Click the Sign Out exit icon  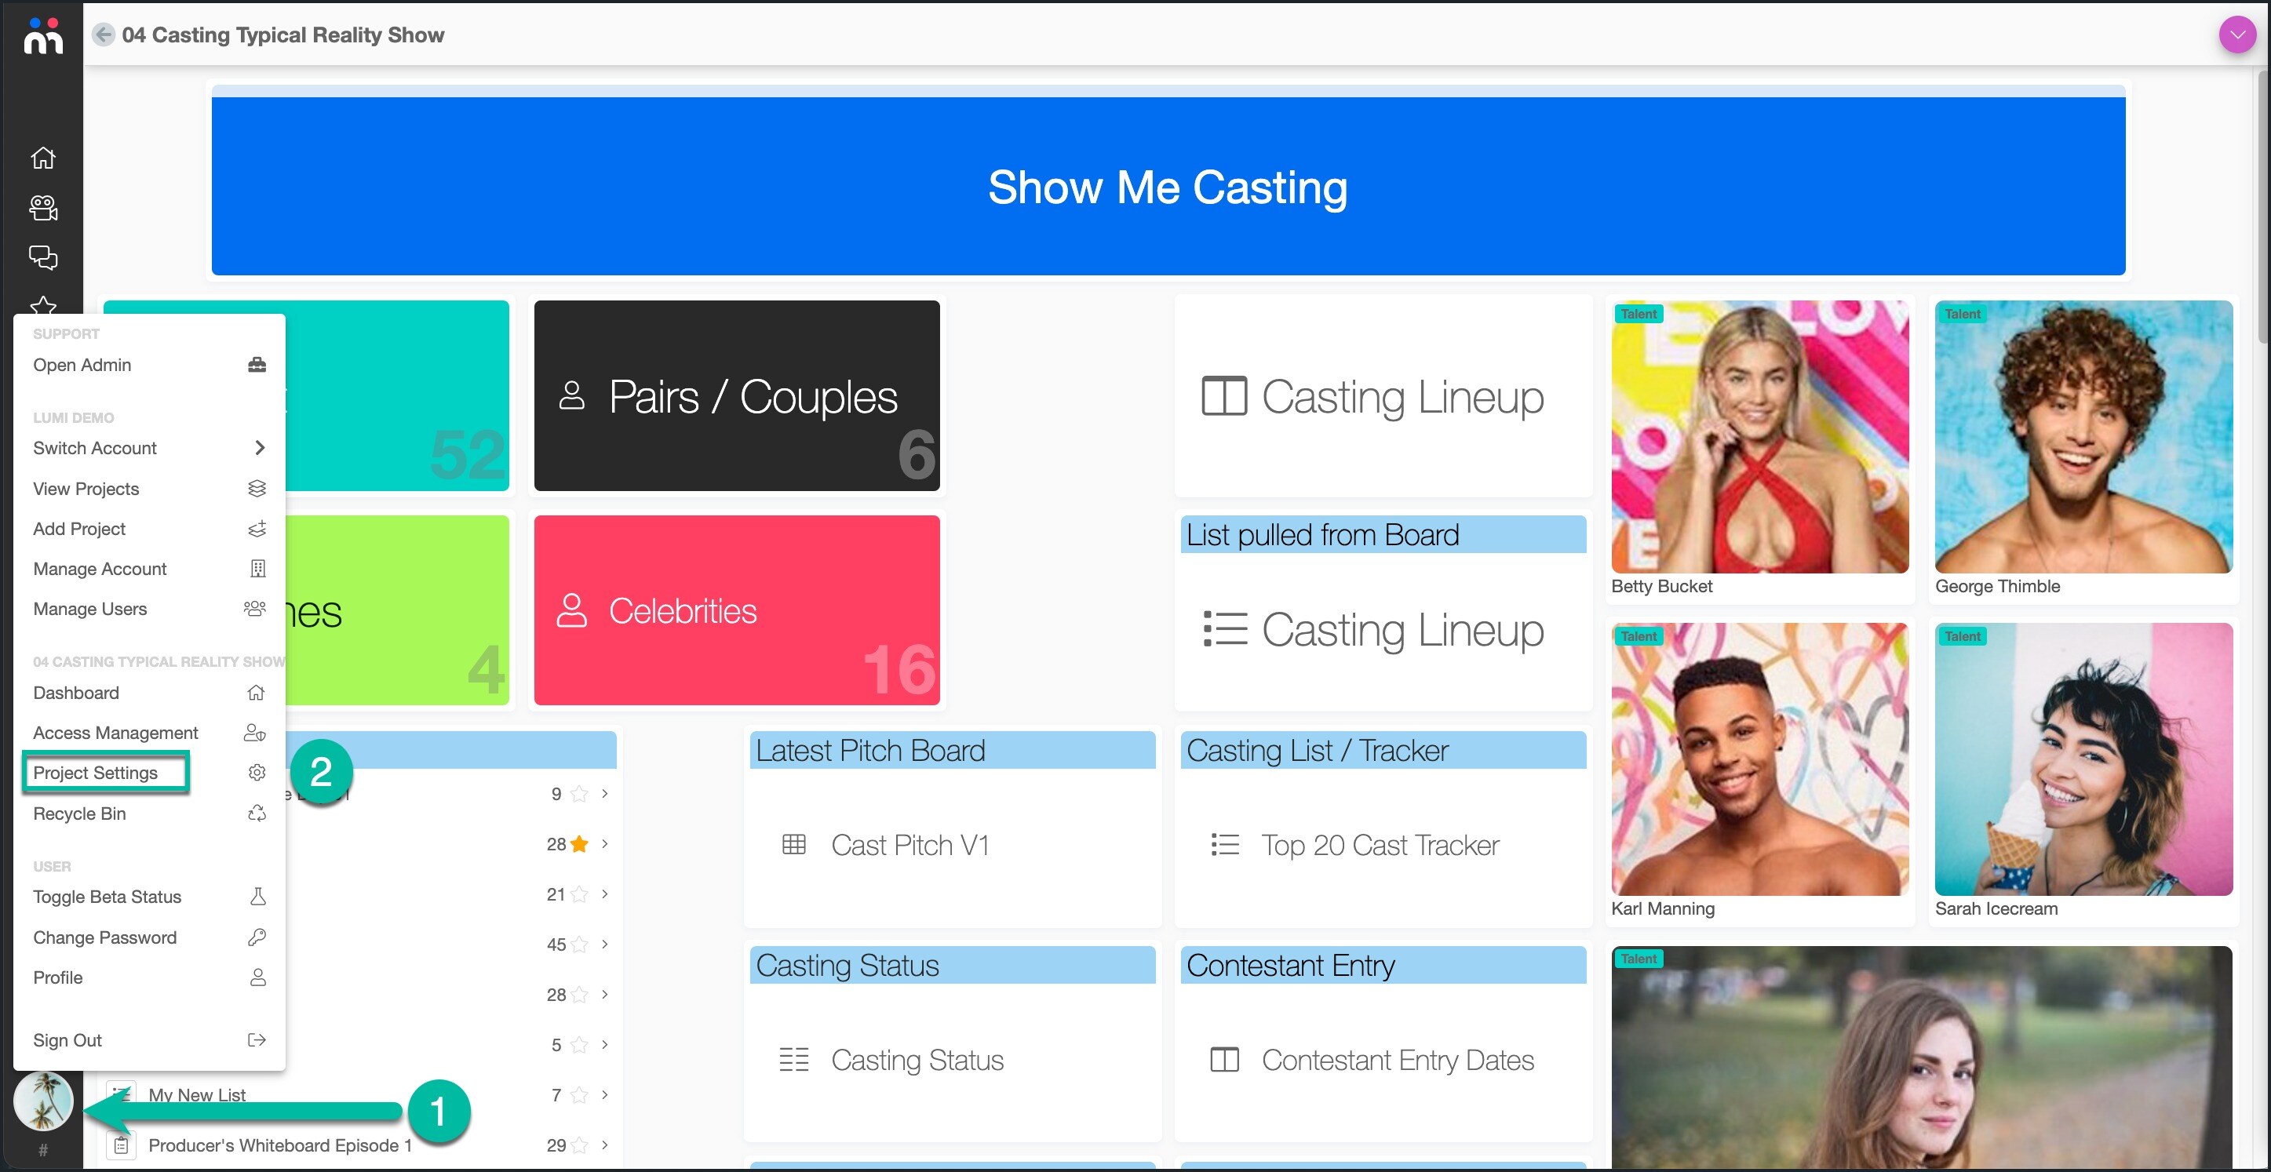[257, 1040]
